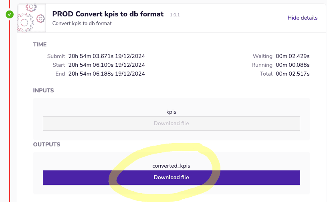
Task: Click the OUTPUTS section heading
Action: (46, 144)
